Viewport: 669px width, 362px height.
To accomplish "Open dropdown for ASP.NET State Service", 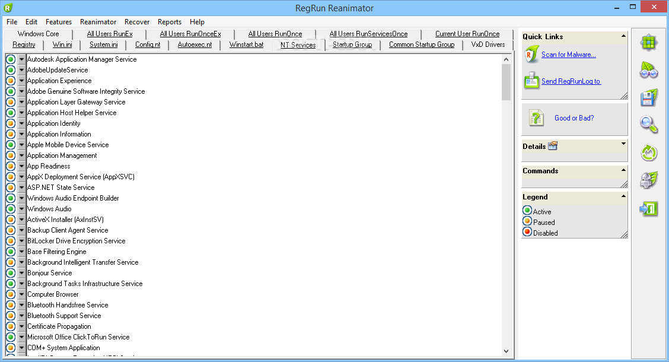I will pos(22,188).
